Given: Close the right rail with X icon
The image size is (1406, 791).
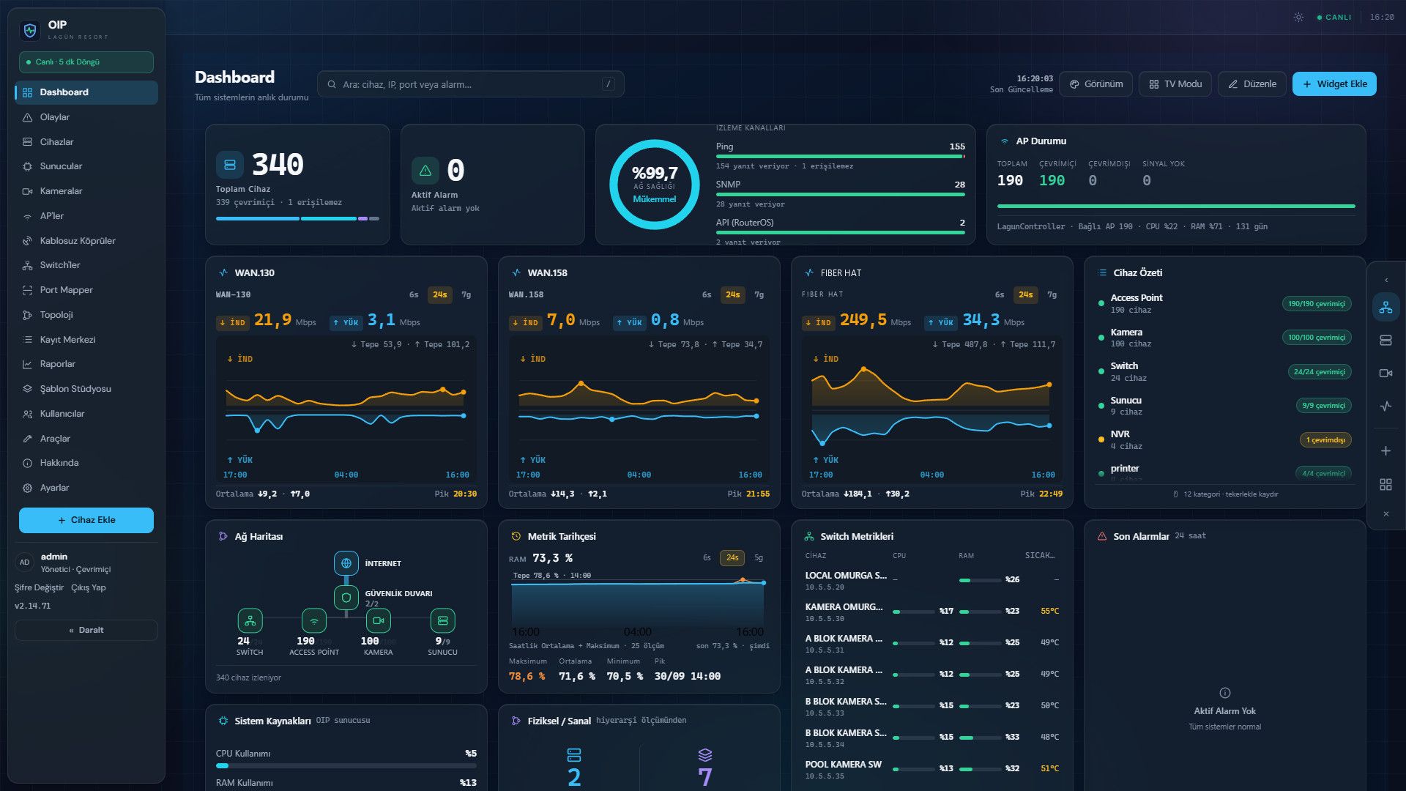Looking at the screenshot, I should coord(1385,514).
